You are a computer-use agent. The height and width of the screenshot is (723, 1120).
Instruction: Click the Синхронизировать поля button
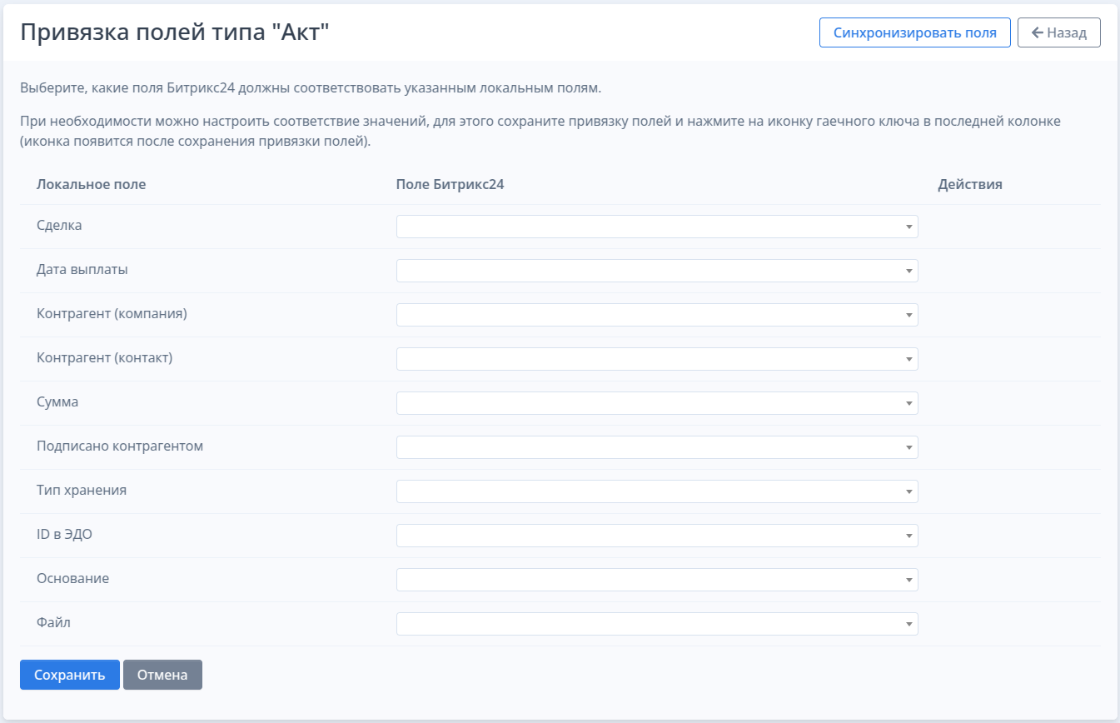[x=915, y=32]
